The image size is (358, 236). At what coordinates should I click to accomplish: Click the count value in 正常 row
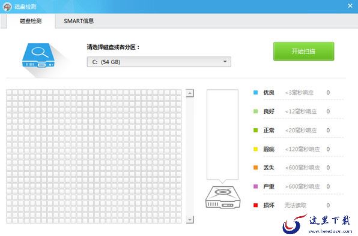pos(328,131)
